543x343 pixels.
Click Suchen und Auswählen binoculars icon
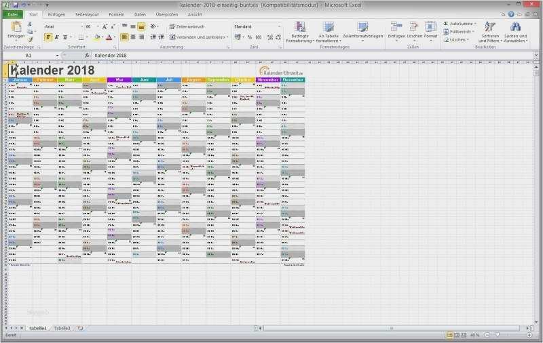(515, 27)
